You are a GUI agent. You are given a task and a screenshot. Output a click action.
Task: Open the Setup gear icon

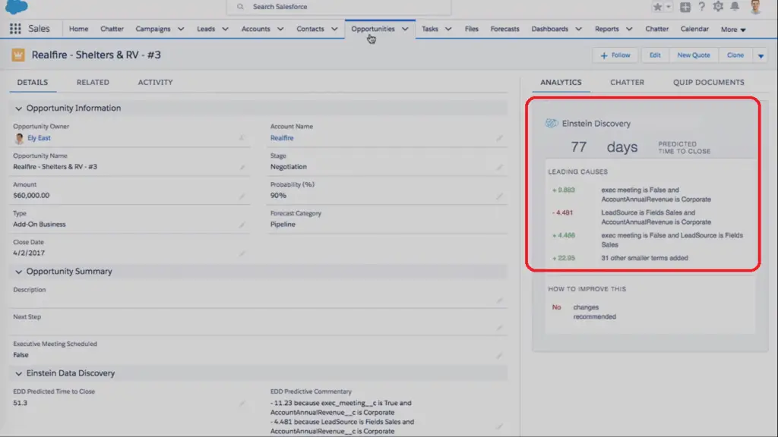(x=718, y=6)
